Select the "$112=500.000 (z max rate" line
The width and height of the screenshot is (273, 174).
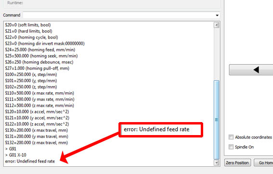(x=39, y=106)
